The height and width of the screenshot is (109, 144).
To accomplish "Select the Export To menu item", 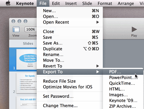I will click(70, 72).
